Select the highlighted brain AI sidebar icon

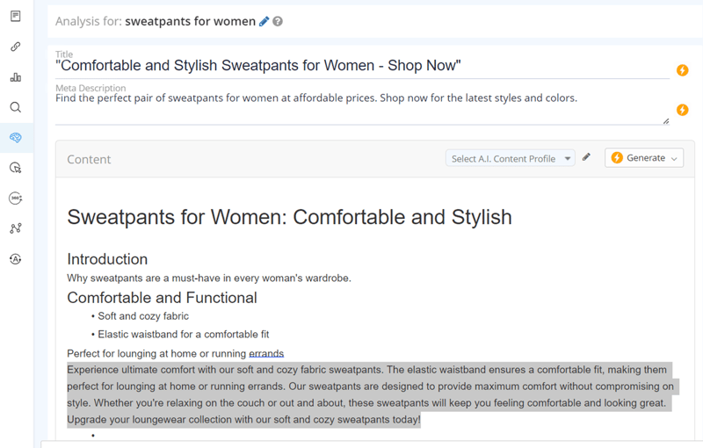[x=15, y=138]
